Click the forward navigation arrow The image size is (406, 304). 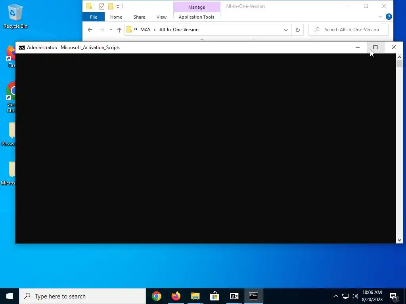point(102,30)
